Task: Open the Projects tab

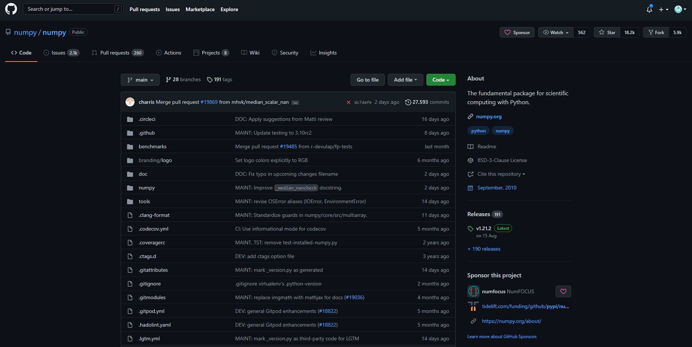Action: [x=211, y=53]
